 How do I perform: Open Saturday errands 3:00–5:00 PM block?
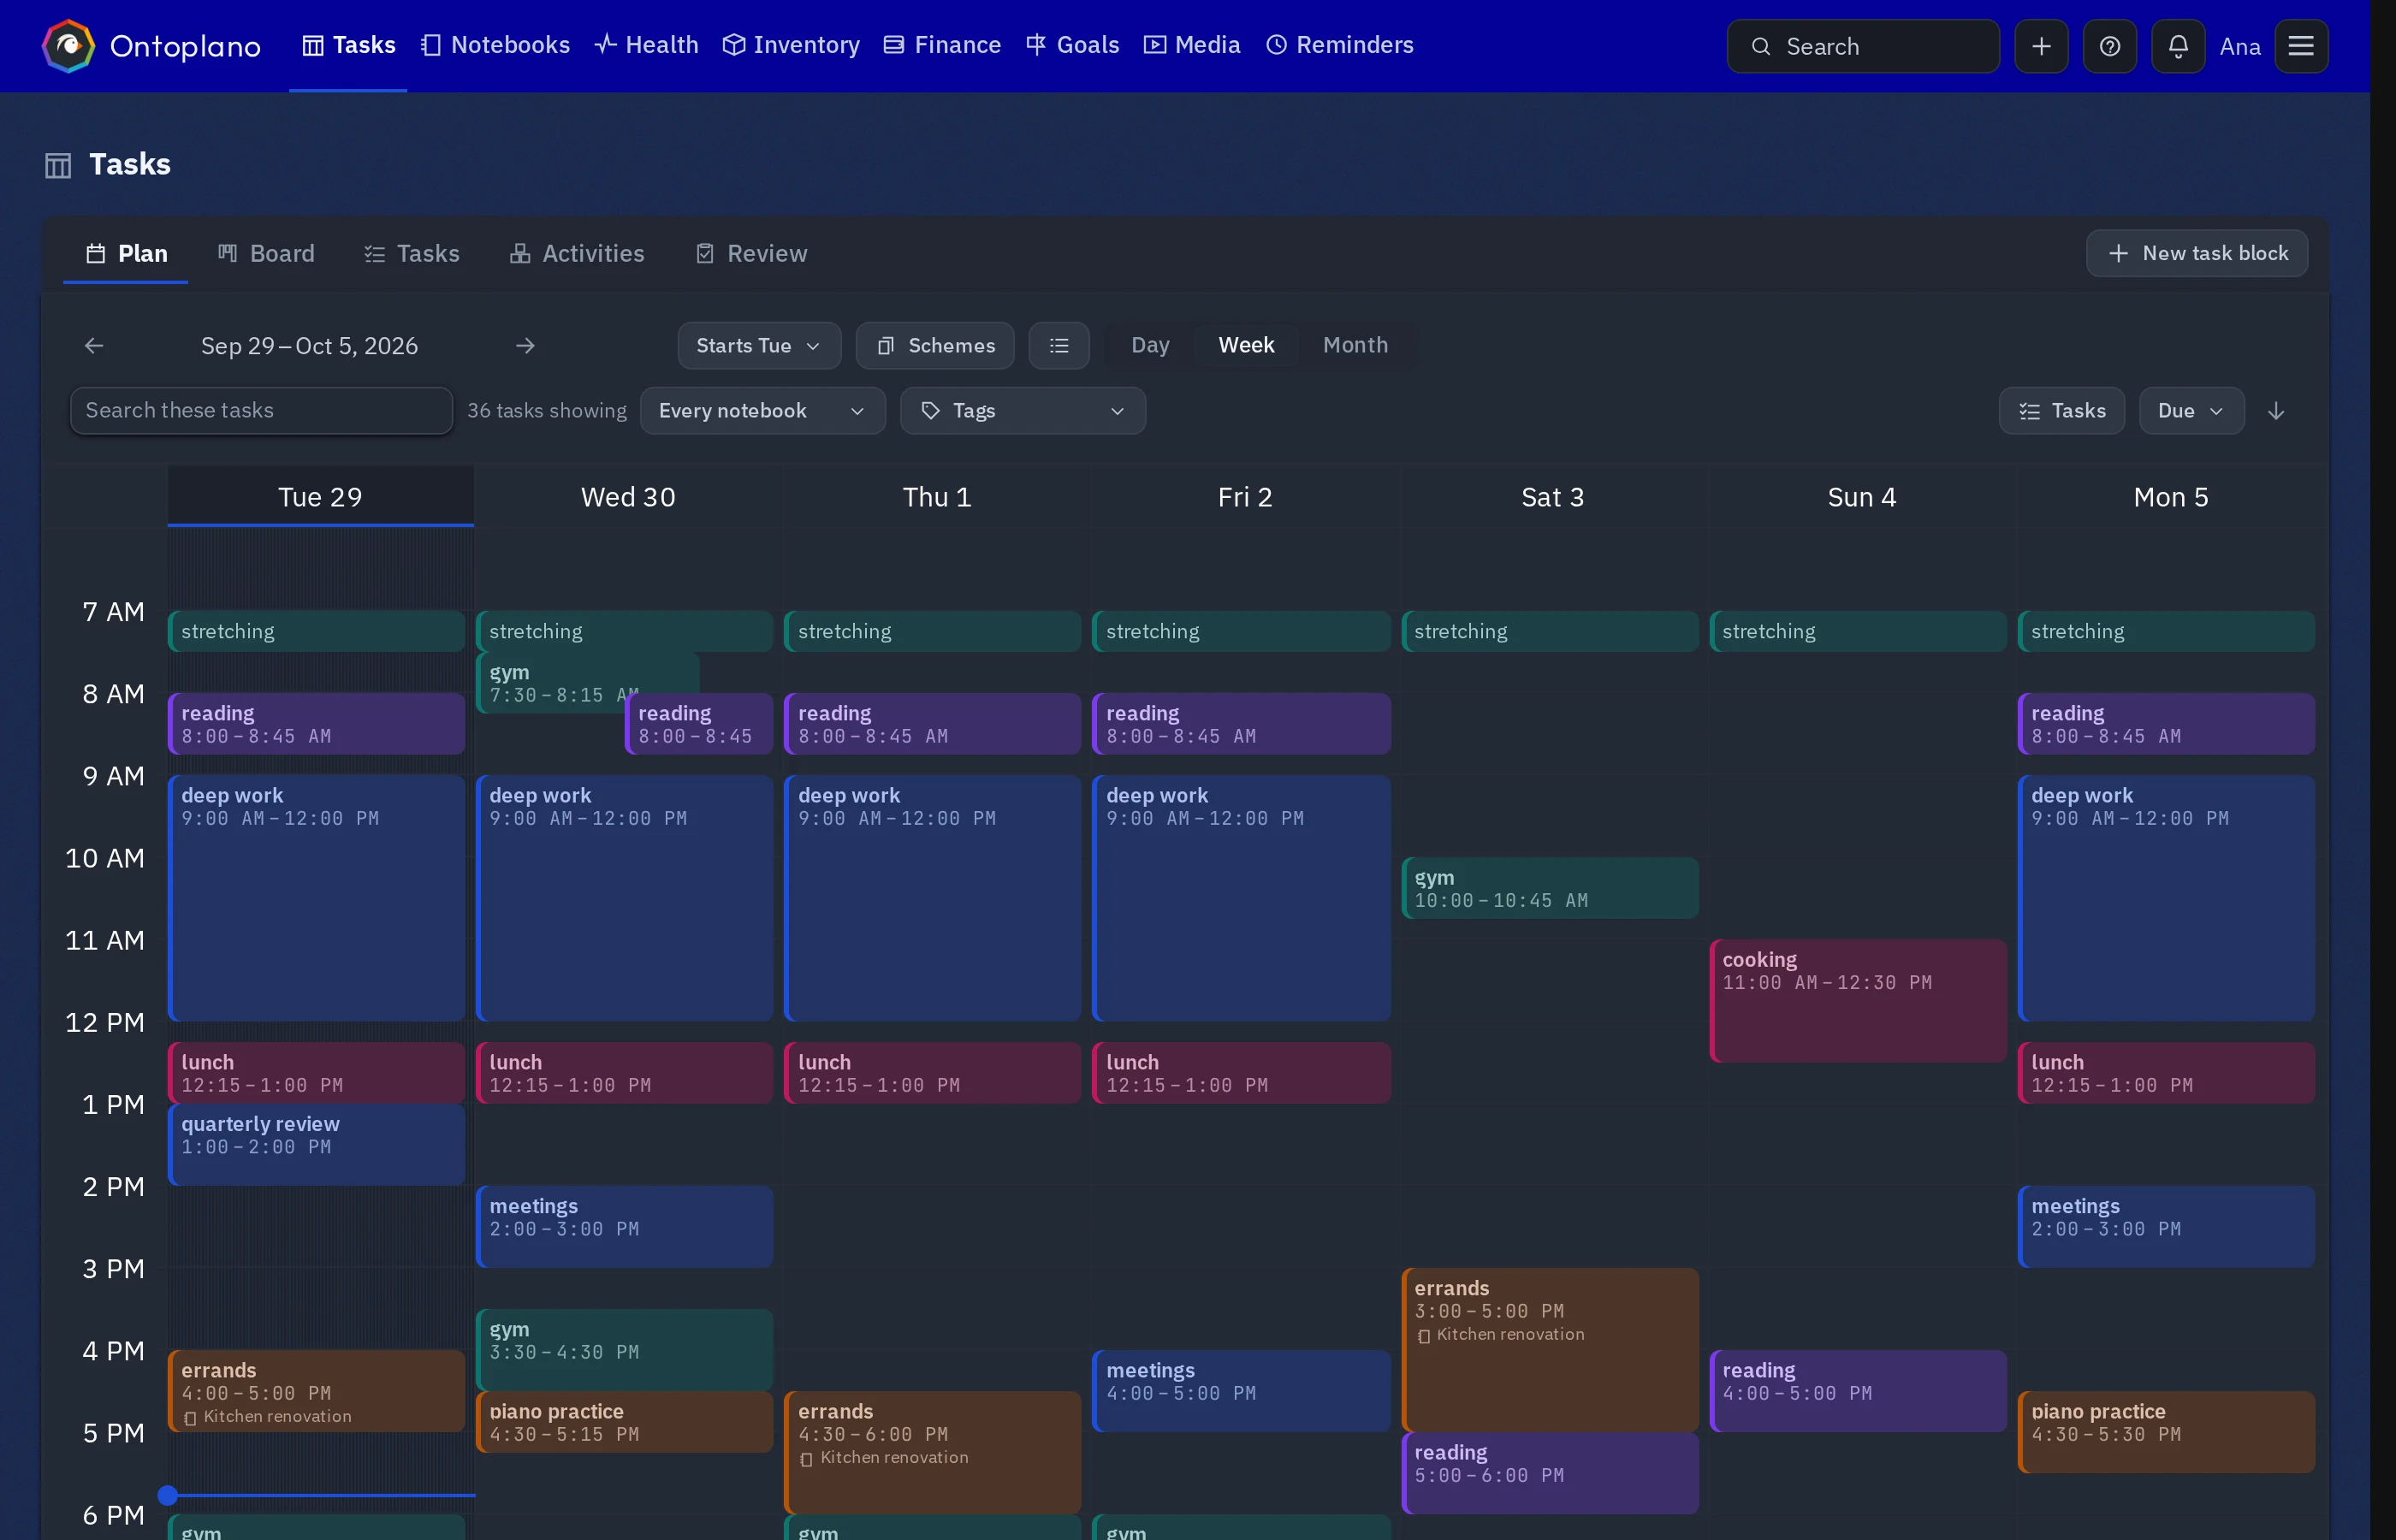pyautogui.click(x=1549, y=1349)
